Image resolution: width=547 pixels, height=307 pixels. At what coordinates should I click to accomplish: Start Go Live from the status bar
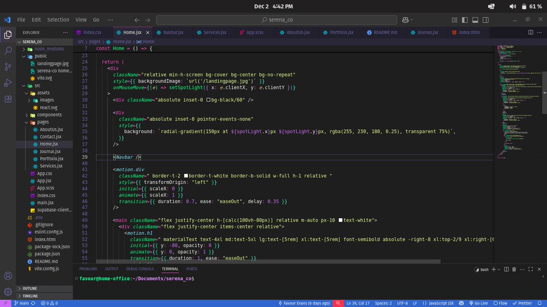click(478, 303)
